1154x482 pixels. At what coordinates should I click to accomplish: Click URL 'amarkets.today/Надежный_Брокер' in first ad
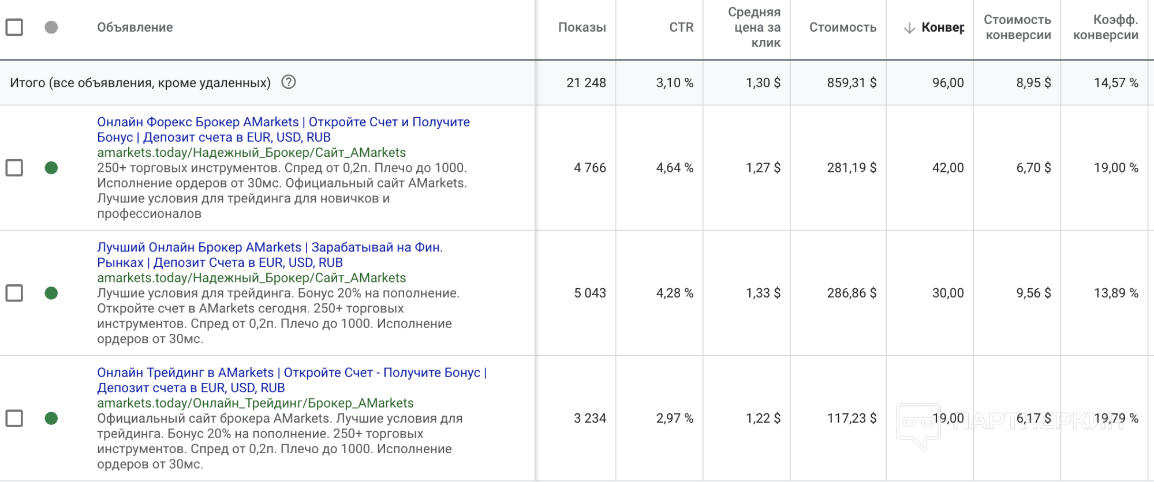pos(252,152)
